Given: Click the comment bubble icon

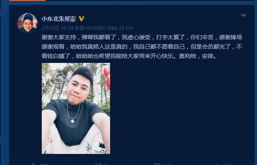Looking at the screenshot, I should pyautogui.click(x=157, y=164).
